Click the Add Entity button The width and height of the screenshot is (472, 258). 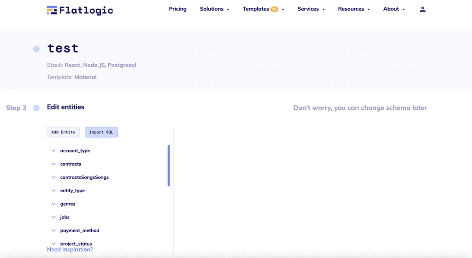coord(63,132)
